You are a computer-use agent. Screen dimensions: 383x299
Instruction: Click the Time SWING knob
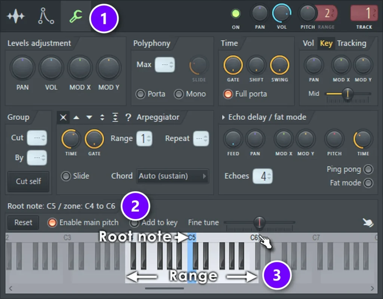pos(280,65)
